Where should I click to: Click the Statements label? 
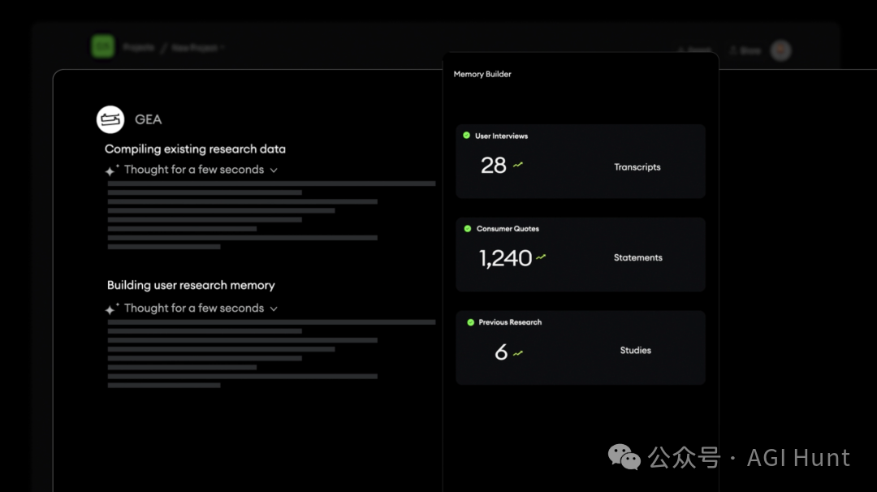(x=637, y=257)
